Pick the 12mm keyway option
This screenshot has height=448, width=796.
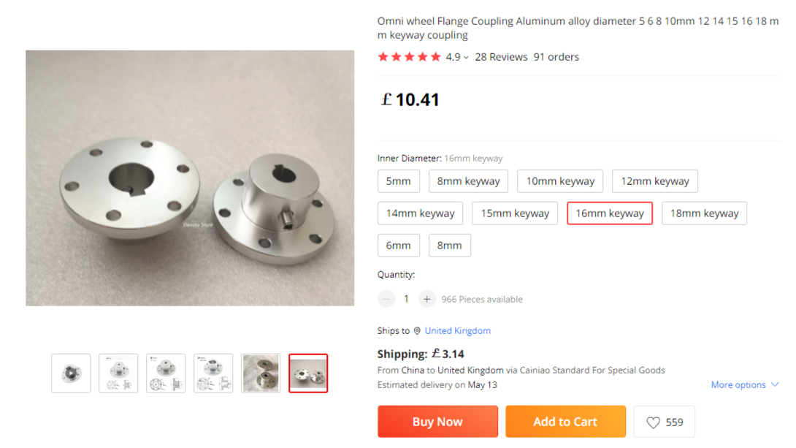click(x=655, y=181)
